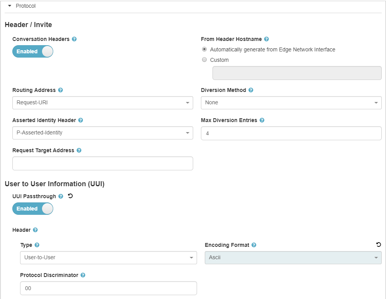This screenshot has width=386, height=299.
Task: Click Routing Address help icon
Action: pyautogui.click(x=61, y=90)
